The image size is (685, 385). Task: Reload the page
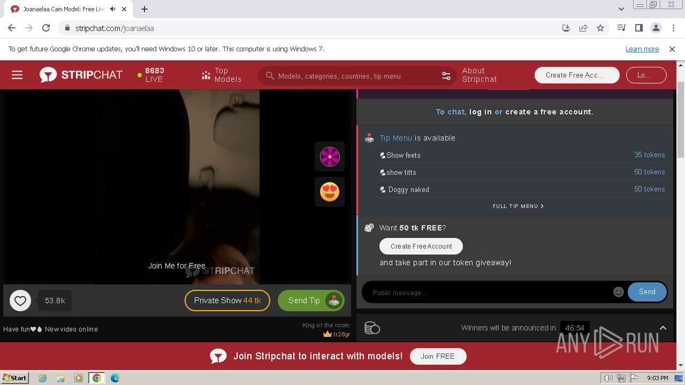pyautogui.click(x=46, y=28)
